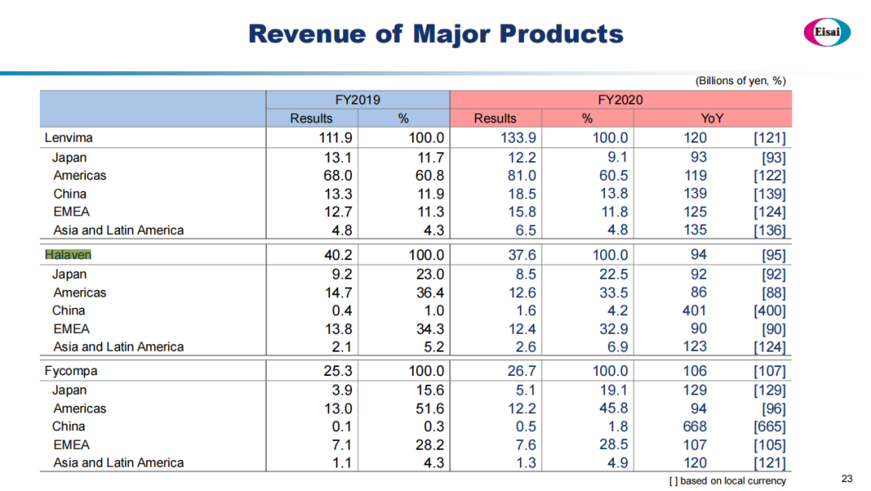Viewport: 871px width, 491px height.
Task: Click Lenvima local currency YoY [121]
Action: pyautogui.click(x=770, y=138)
